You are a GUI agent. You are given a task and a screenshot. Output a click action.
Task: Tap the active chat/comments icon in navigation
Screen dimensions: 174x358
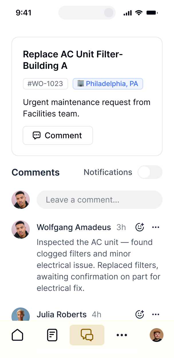[87, 335]
